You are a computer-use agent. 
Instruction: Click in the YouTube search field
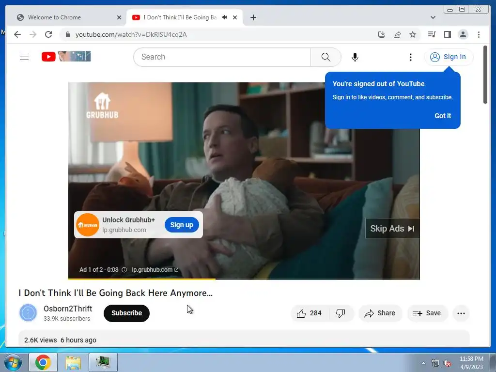(x=222, y=57)
